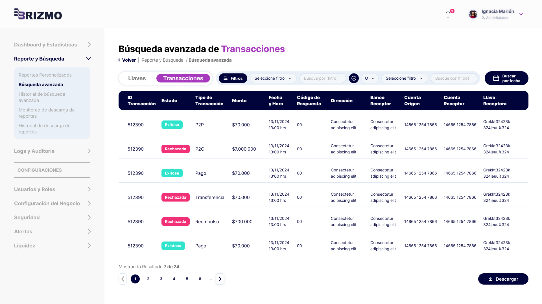This screenshot has width=542, height=304.
Task: Click the Descargar button
Action: [503, 279]
